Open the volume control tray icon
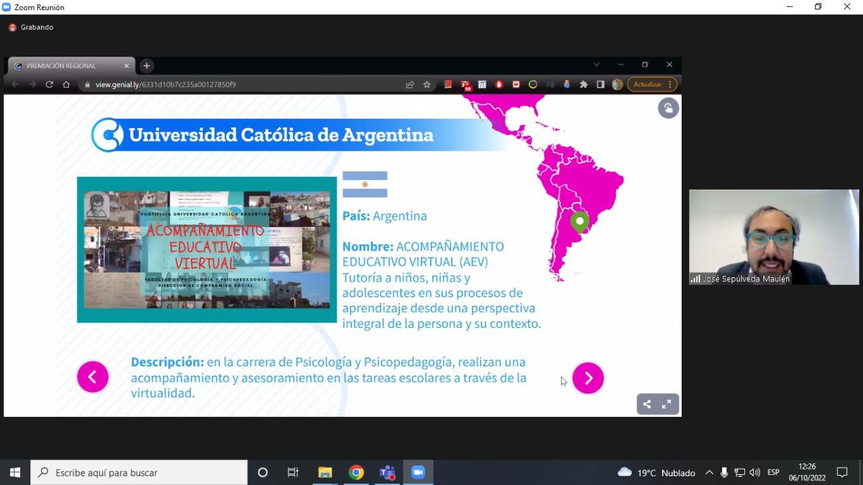 754,472
